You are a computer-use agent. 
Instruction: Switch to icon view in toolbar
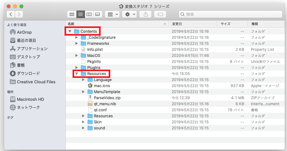pyautogui.click(x=72, y=14)
